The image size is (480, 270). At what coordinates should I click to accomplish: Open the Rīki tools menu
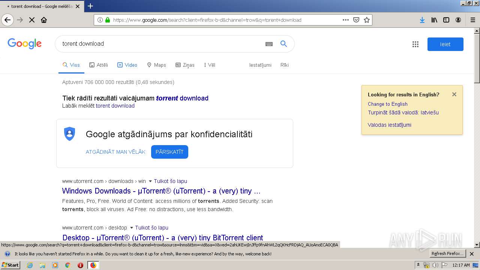285,65
